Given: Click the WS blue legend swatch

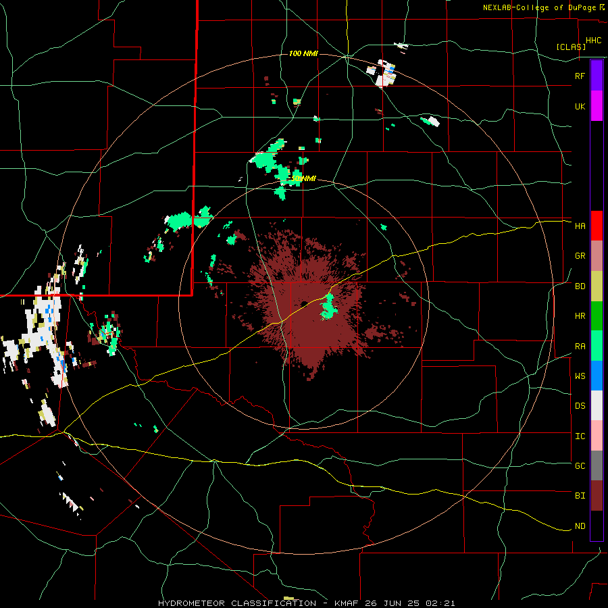Looking at the screenshot, I should click(x=597, y=376).
